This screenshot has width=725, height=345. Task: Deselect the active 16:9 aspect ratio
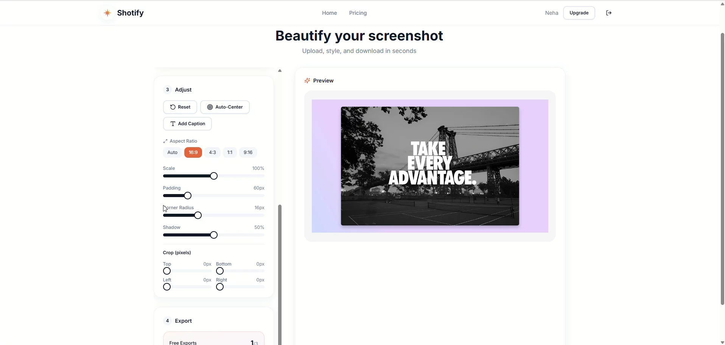[193, 152]
